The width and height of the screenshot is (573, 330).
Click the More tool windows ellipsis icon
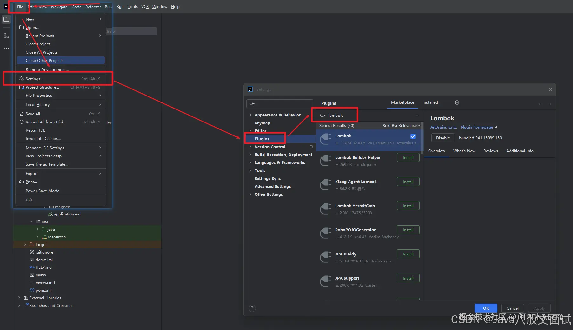point(6,48)
